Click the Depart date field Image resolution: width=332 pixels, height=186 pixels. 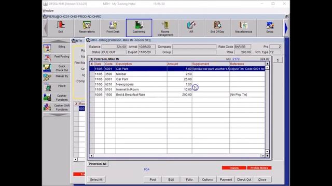click(147, 52)
